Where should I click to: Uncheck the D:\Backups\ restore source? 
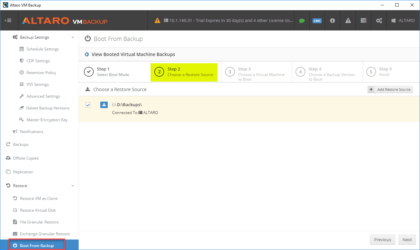click(88, 105)
